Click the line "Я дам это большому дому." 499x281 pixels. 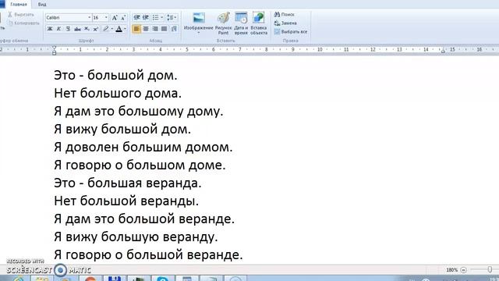pos(139,111)
